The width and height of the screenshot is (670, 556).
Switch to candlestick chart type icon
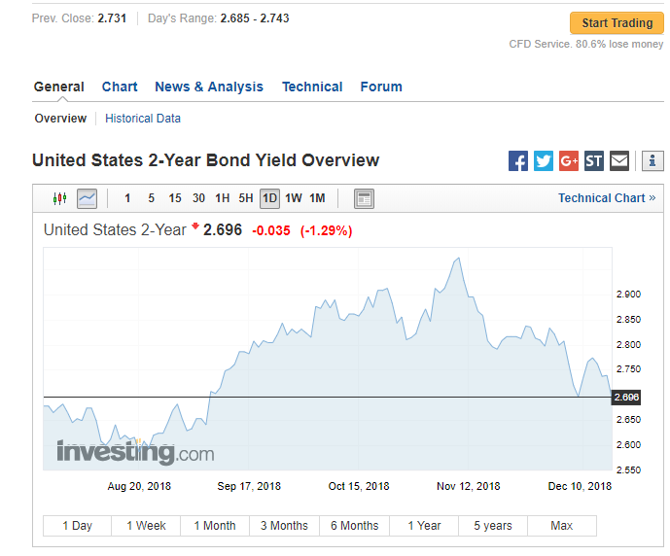click(x=60, y=198)
